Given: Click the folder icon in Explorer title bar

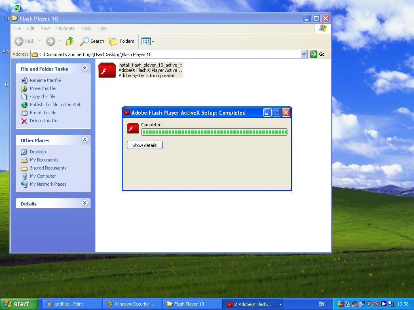Looking at the screenshot, I should pos(15,19).
